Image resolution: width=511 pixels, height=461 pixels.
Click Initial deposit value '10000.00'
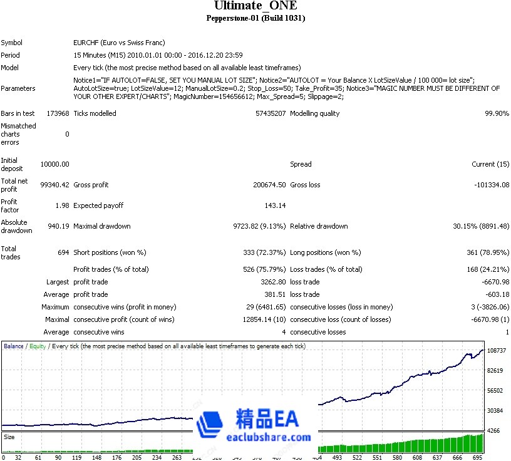[x=54, y=164]
